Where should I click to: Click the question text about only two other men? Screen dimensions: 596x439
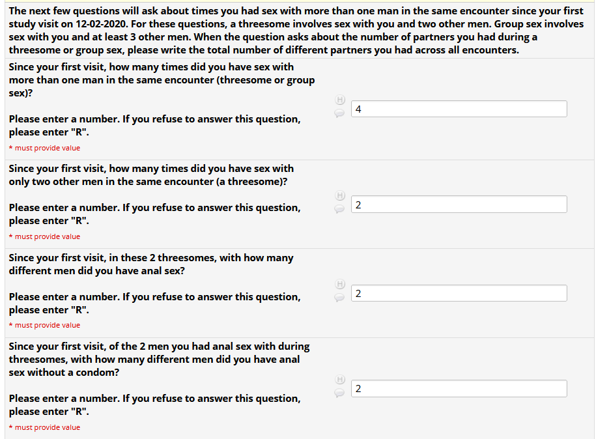click(x=151, y=175)
